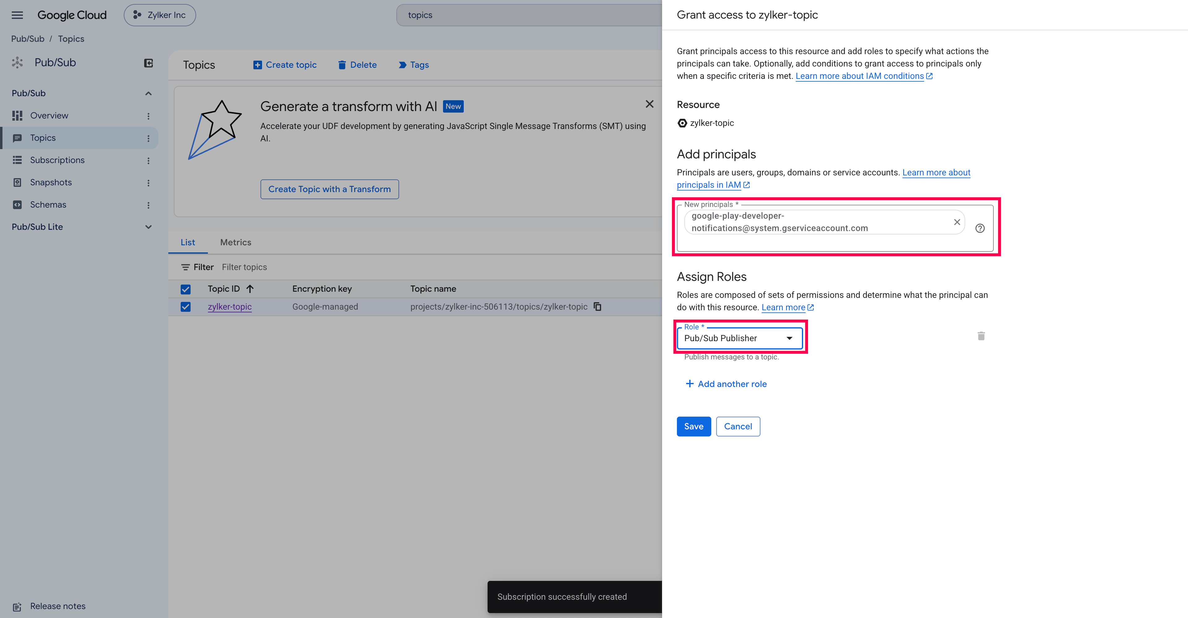The image size is (1188, 618).
Task: Click the Google Cloud logo
Action: (x=72, y=15)
